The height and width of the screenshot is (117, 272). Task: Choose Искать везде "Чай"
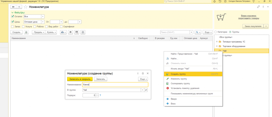click(x=193, y=69)
